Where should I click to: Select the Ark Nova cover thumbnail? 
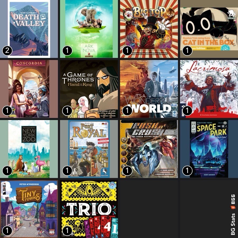click(89, 29)
